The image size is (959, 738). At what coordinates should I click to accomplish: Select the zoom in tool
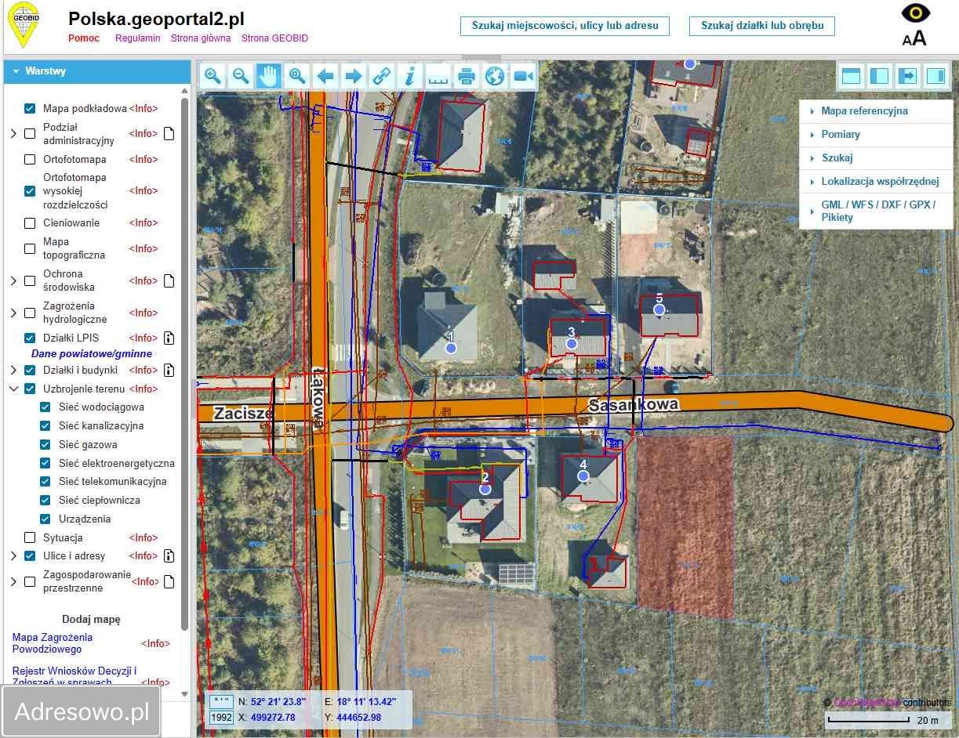click(213, 76)
